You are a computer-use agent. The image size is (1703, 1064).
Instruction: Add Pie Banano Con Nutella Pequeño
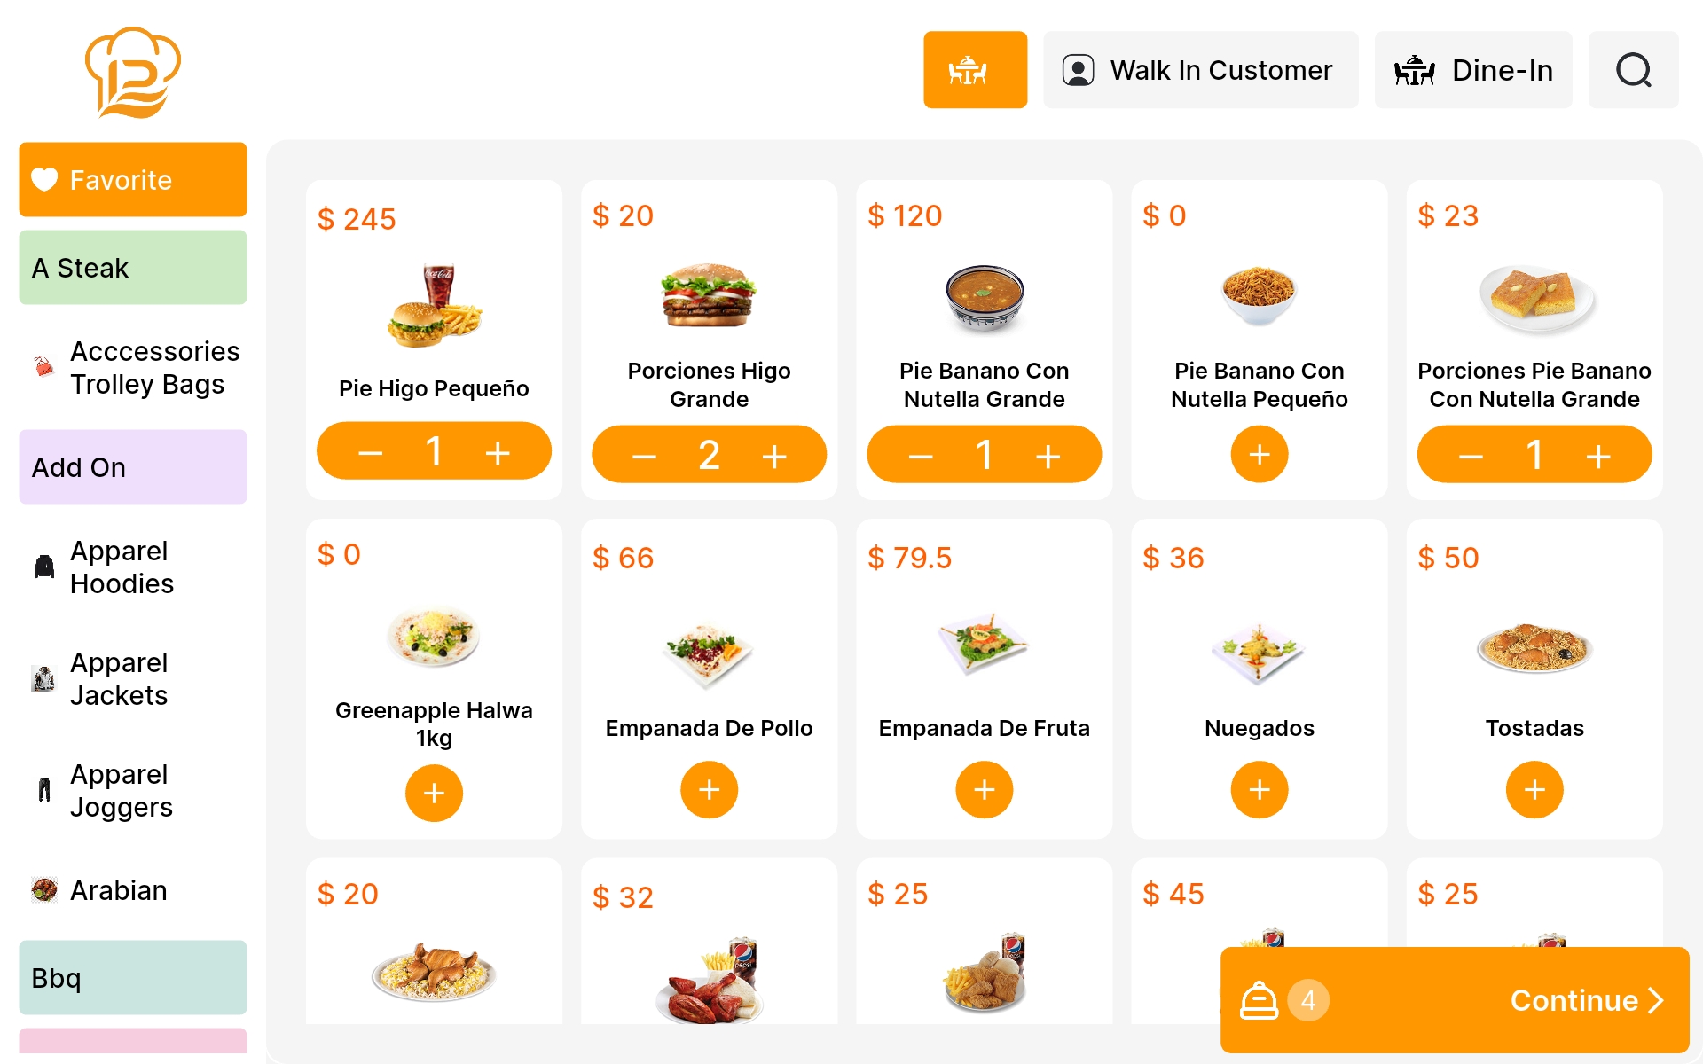1259,454
